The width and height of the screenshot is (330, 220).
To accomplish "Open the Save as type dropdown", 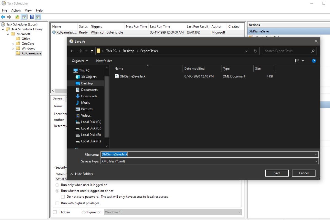I will tap(316, 161).
